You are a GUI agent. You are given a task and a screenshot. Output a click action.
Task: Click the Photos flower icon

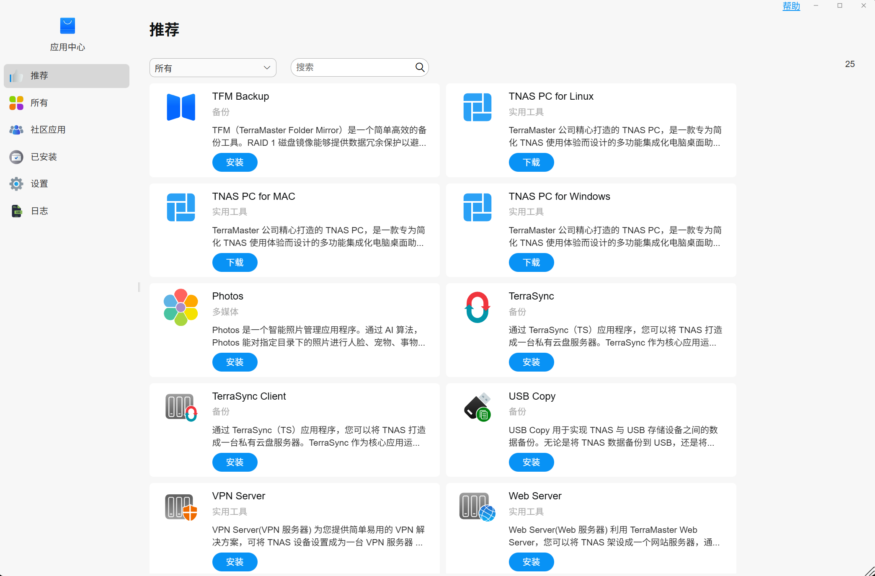pyautogui.click(x=181, y=307)
